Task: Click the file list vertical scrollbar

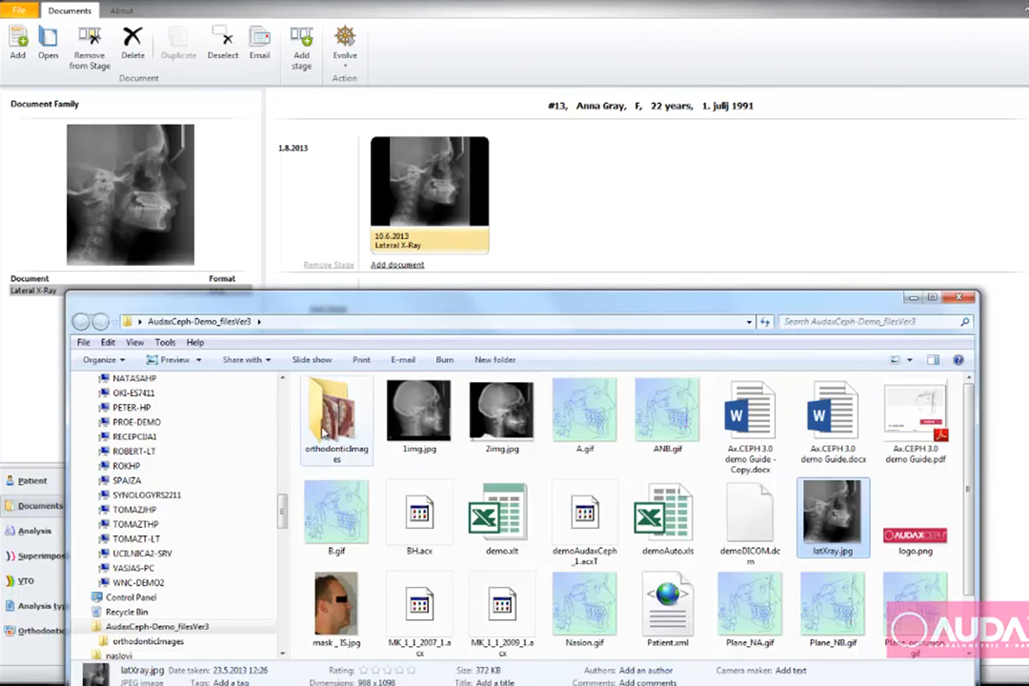Action: coord(969,489)
